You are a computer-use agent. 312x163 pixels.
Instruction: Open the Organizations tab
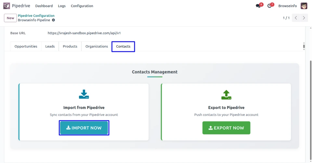97,47
